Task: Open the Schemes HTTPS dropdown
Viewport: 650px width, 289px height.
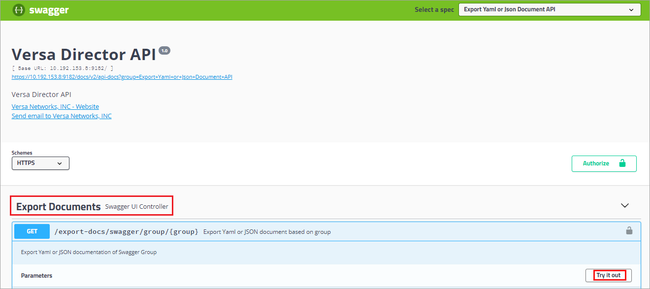Action: 40,163
